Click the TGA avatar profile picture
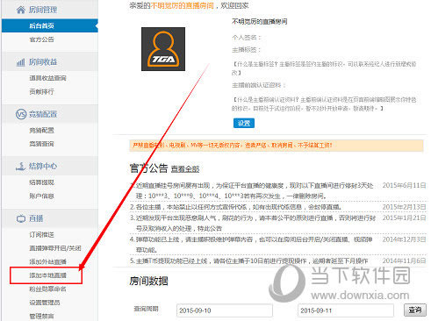The image size is (431, 321). click(163, 49)
